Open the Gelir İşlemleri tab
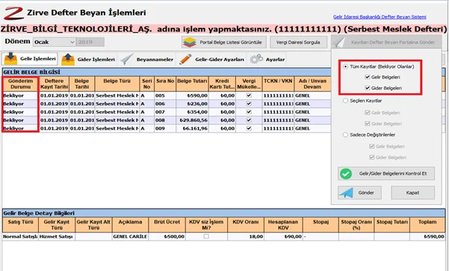The image size is (449, 271). pos(30,59)
